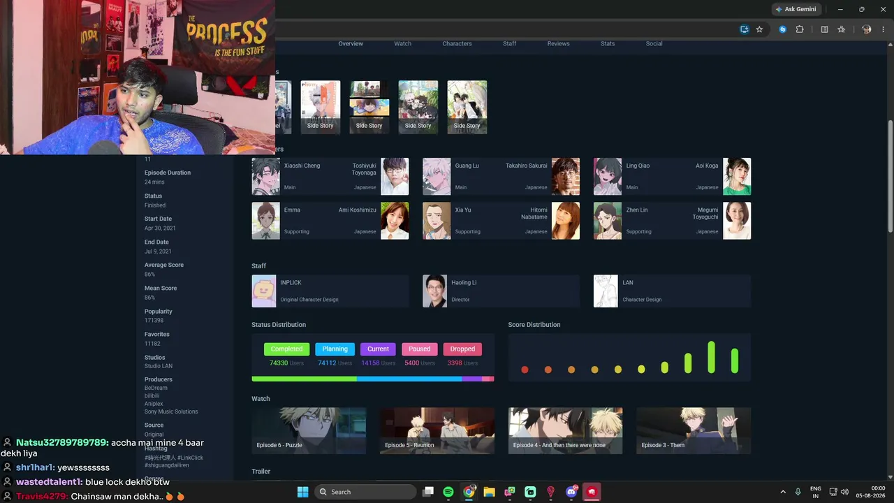This screenshot has width=894, height=503.
Task: Switch to the Overview tab
Action: tap(351, 43)
